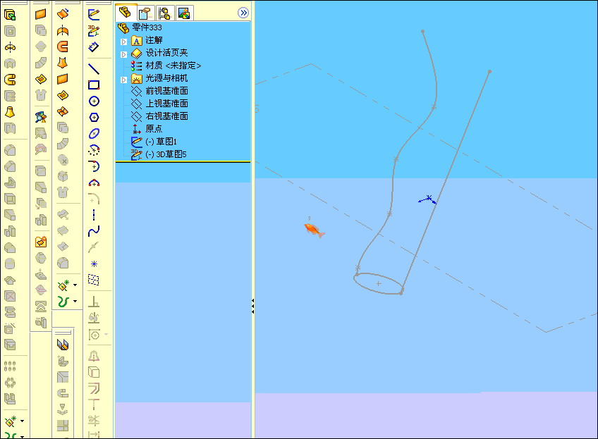The image size is (598, 439).
Task: Expand the 设计活页夹 node
Action: click(x=123, y=54)
